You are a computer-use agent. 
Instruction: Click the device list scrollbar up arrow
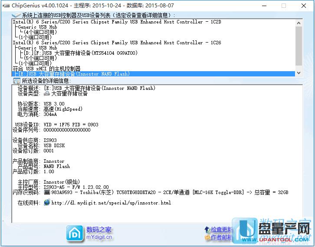[299, 22]
